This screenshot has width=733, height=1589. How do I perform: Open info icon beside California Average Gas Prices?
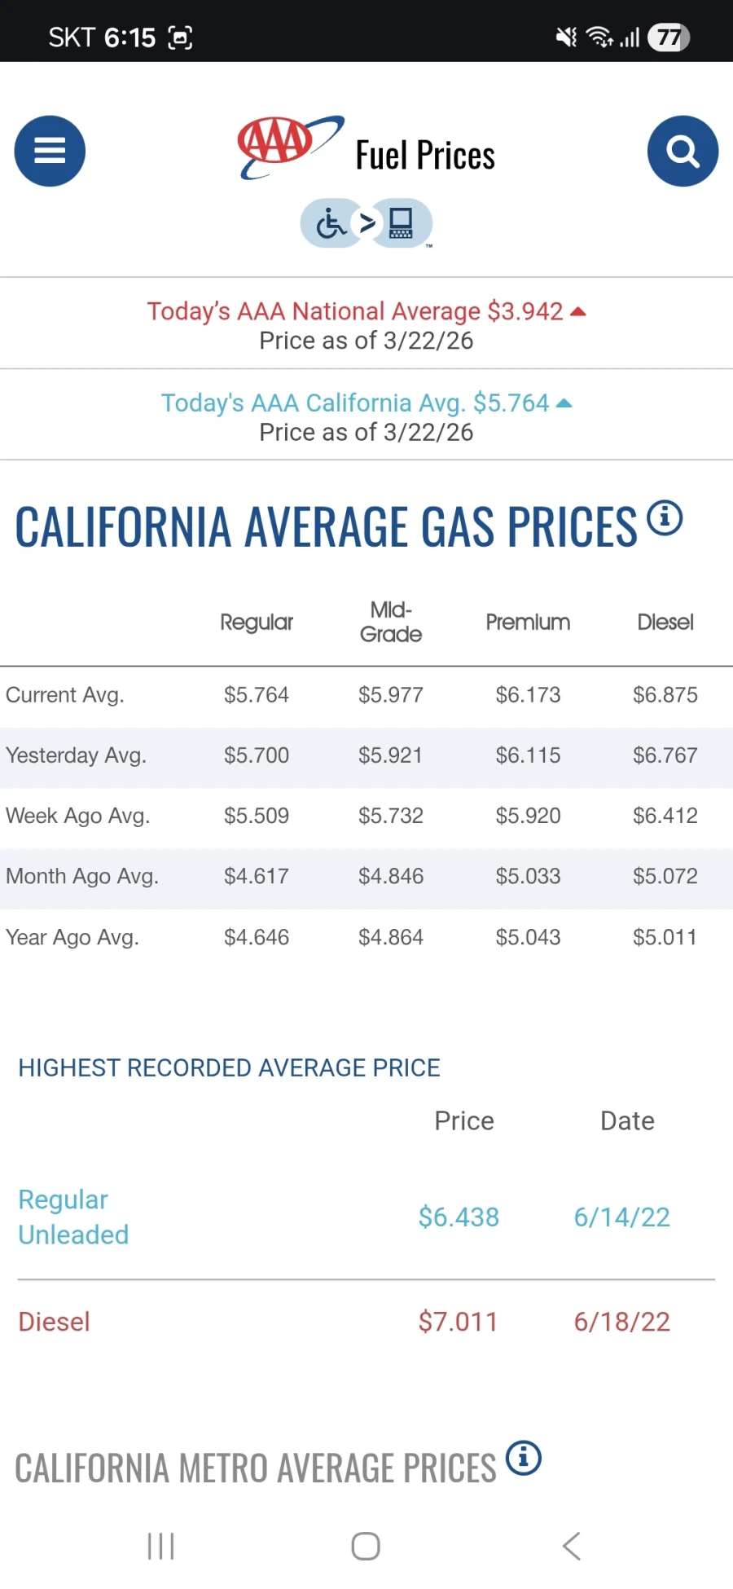(x=665, y=517)
